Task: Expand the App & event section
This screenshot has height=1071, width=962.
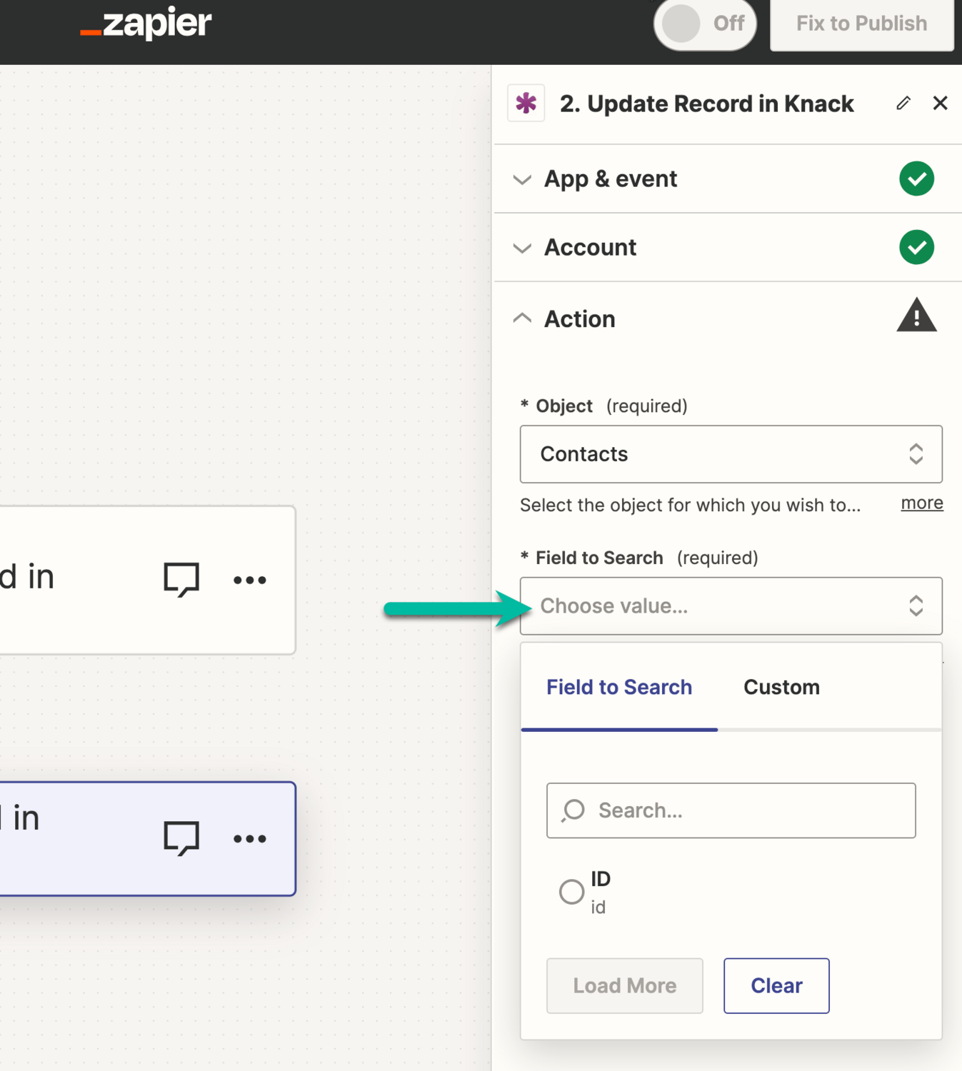Action: point(611,178)
